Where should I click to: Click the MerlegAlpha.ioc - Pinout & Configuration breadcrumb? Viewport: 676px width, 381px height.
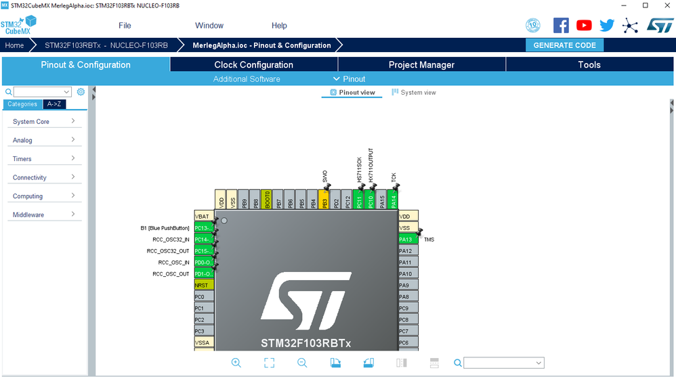click(261, 45)
